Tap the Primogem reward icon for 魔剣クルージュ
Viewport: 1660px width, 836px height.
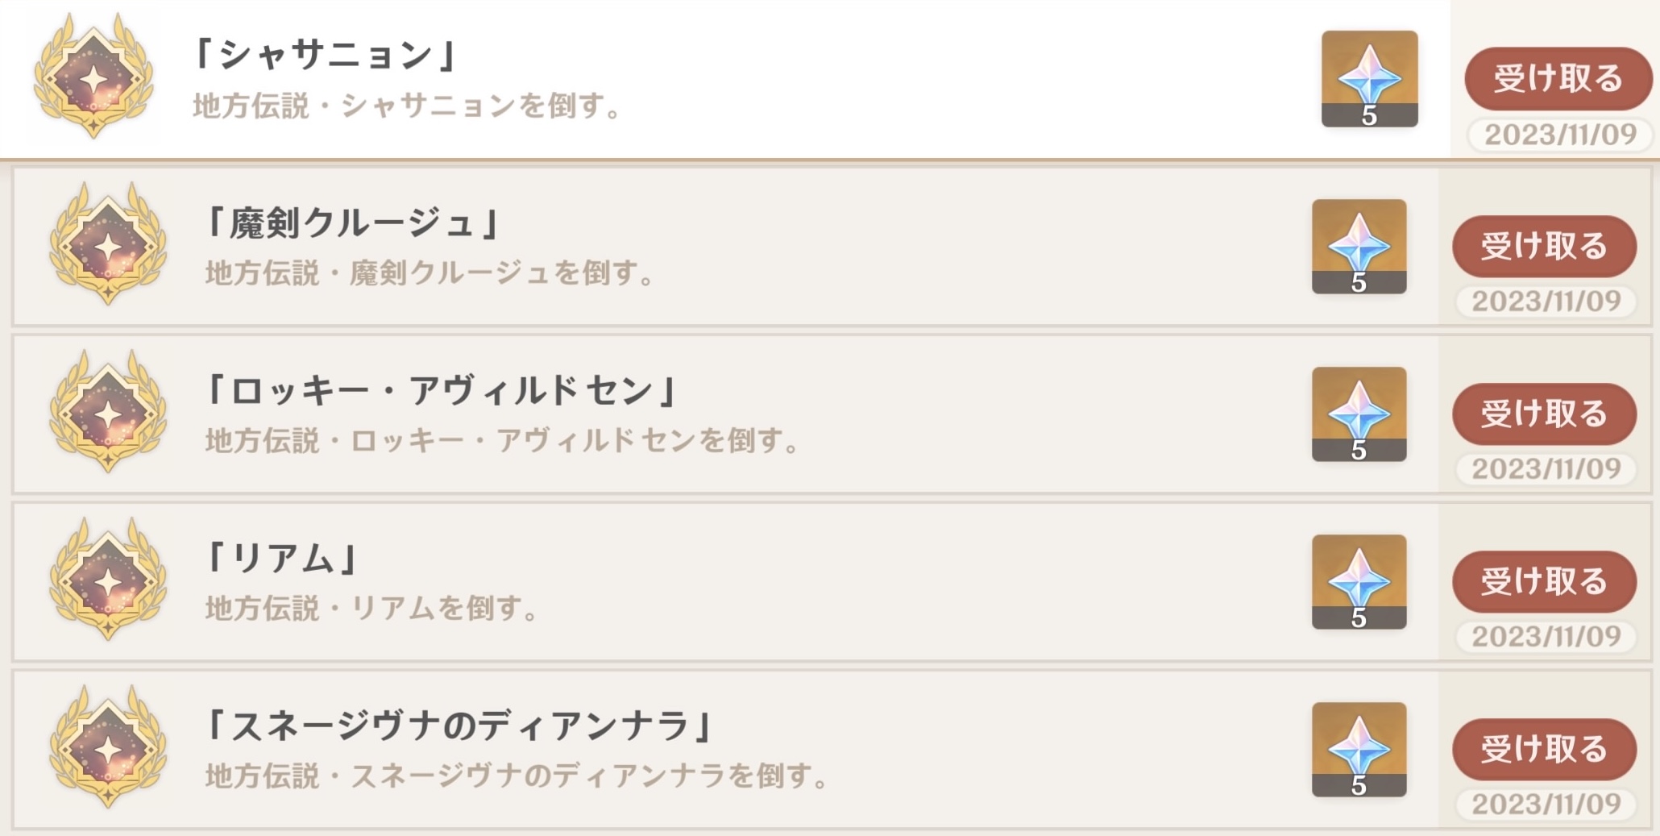(x=1359, y=246)
